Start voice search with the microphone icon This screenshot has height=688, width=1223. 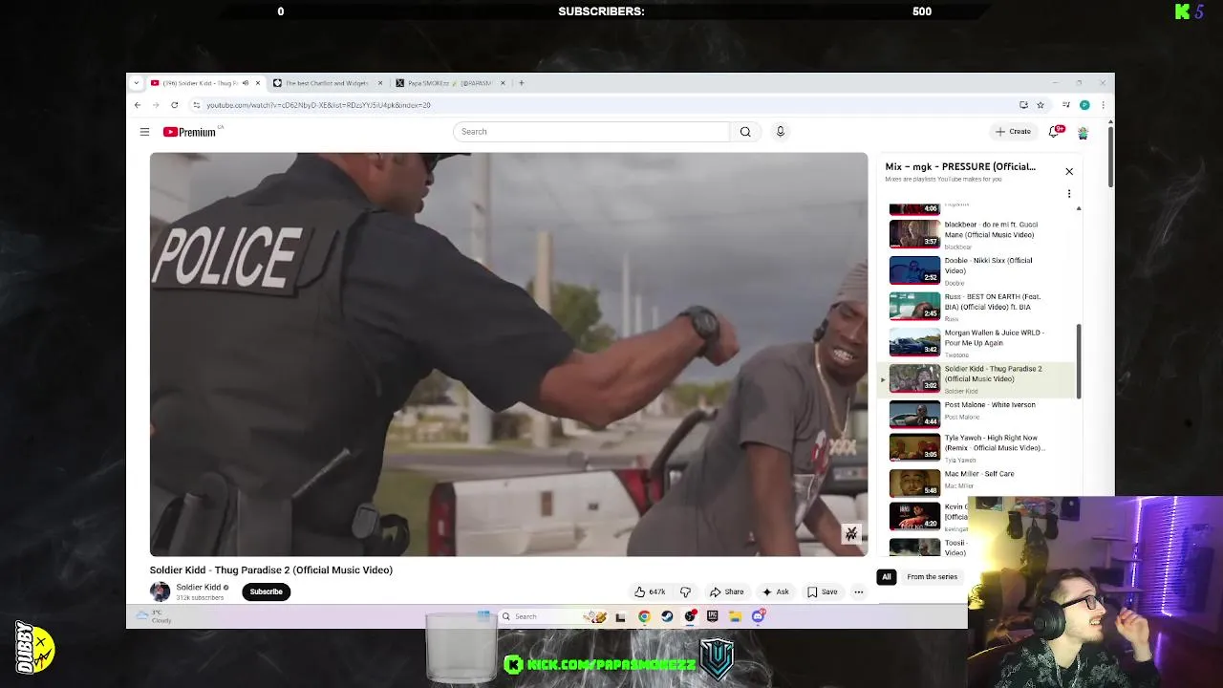pos(780,132)
